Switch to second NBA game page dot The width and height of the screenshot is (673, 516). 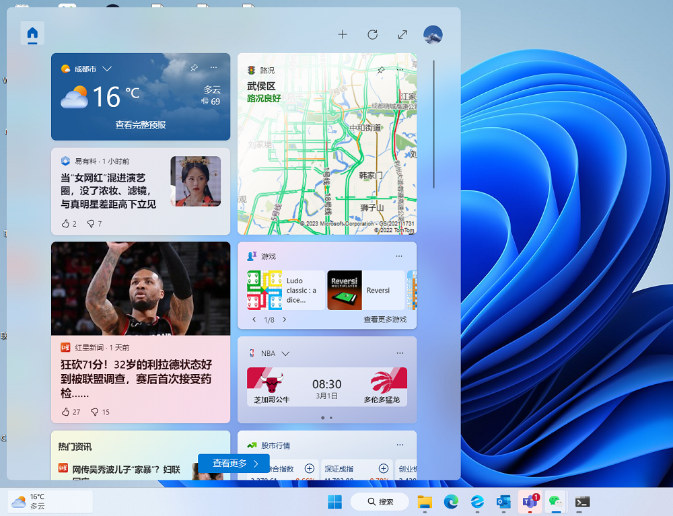[x=331, y=418]
